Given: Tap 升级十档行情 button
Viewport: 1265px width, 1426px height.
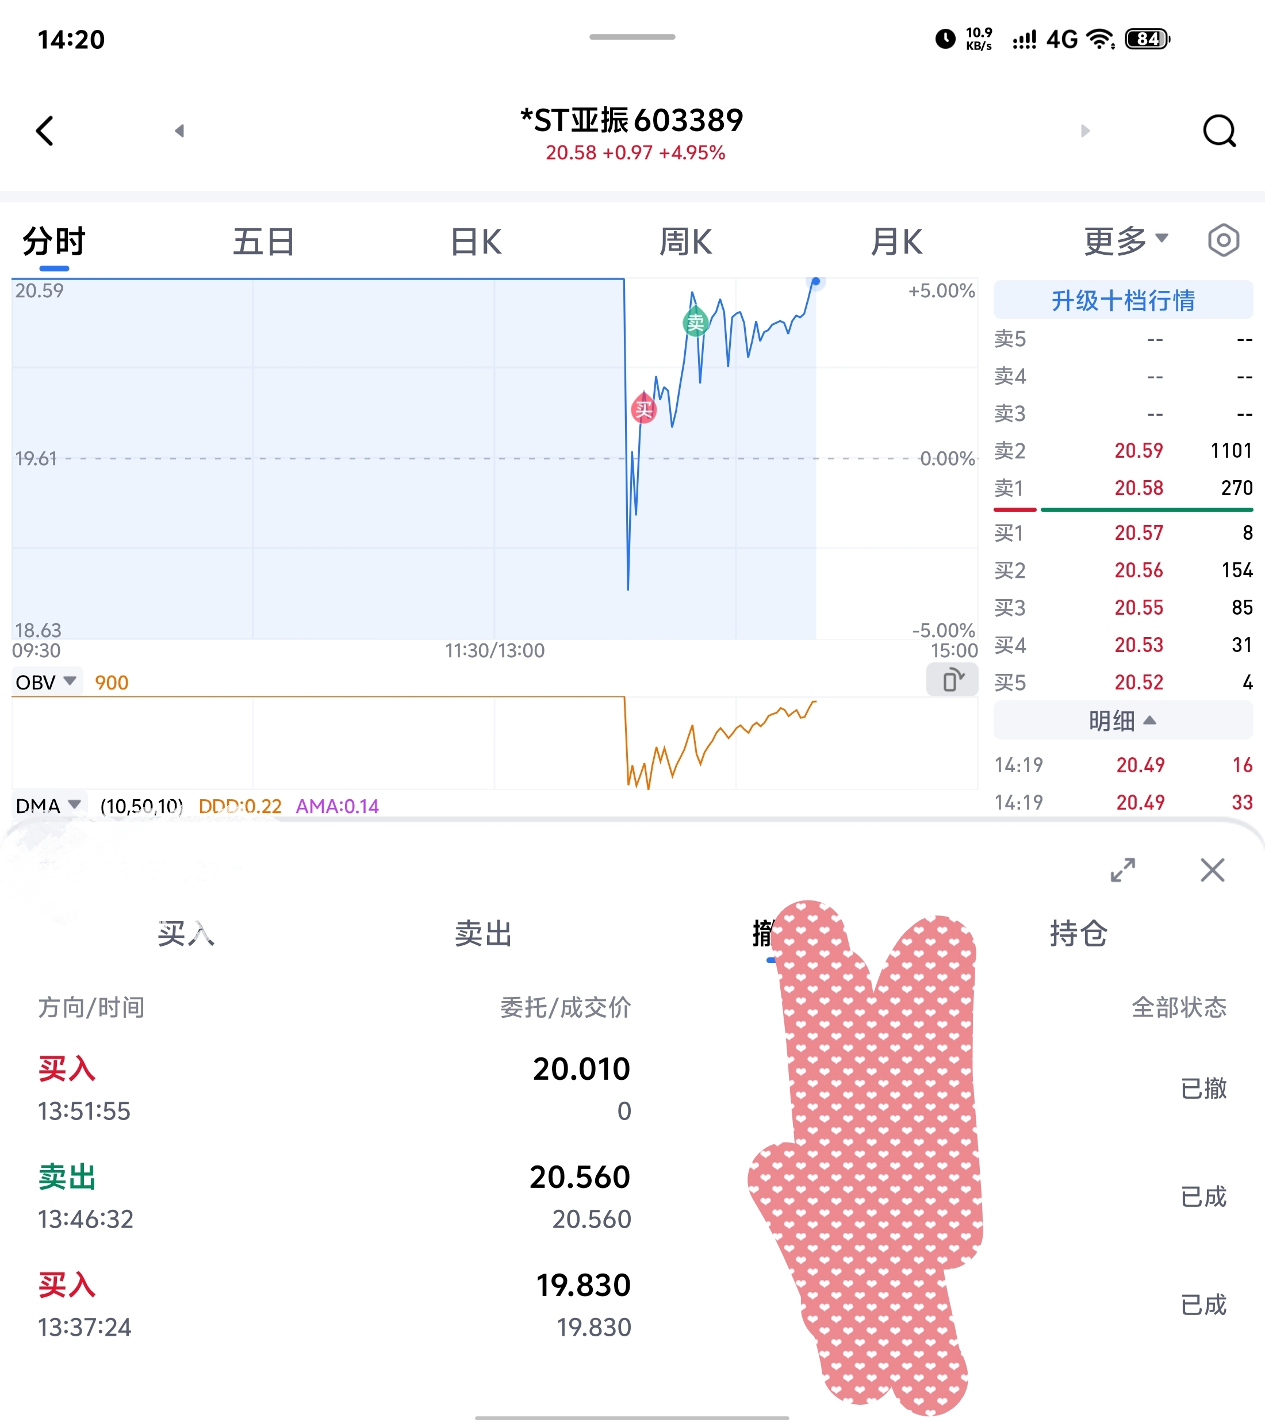Looking at the screenshot, I should pyautogui.click(x=1122, y=300).
